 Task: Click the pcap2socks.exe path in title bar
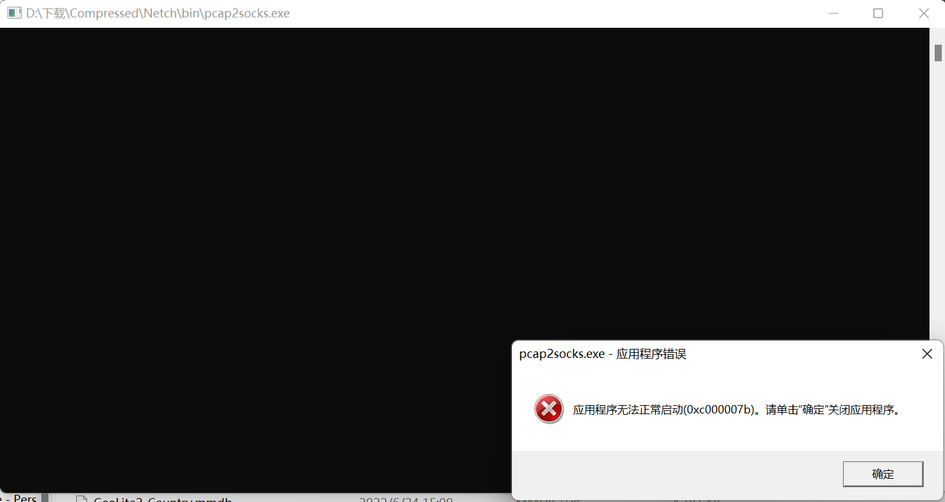[x=157, y=13]
